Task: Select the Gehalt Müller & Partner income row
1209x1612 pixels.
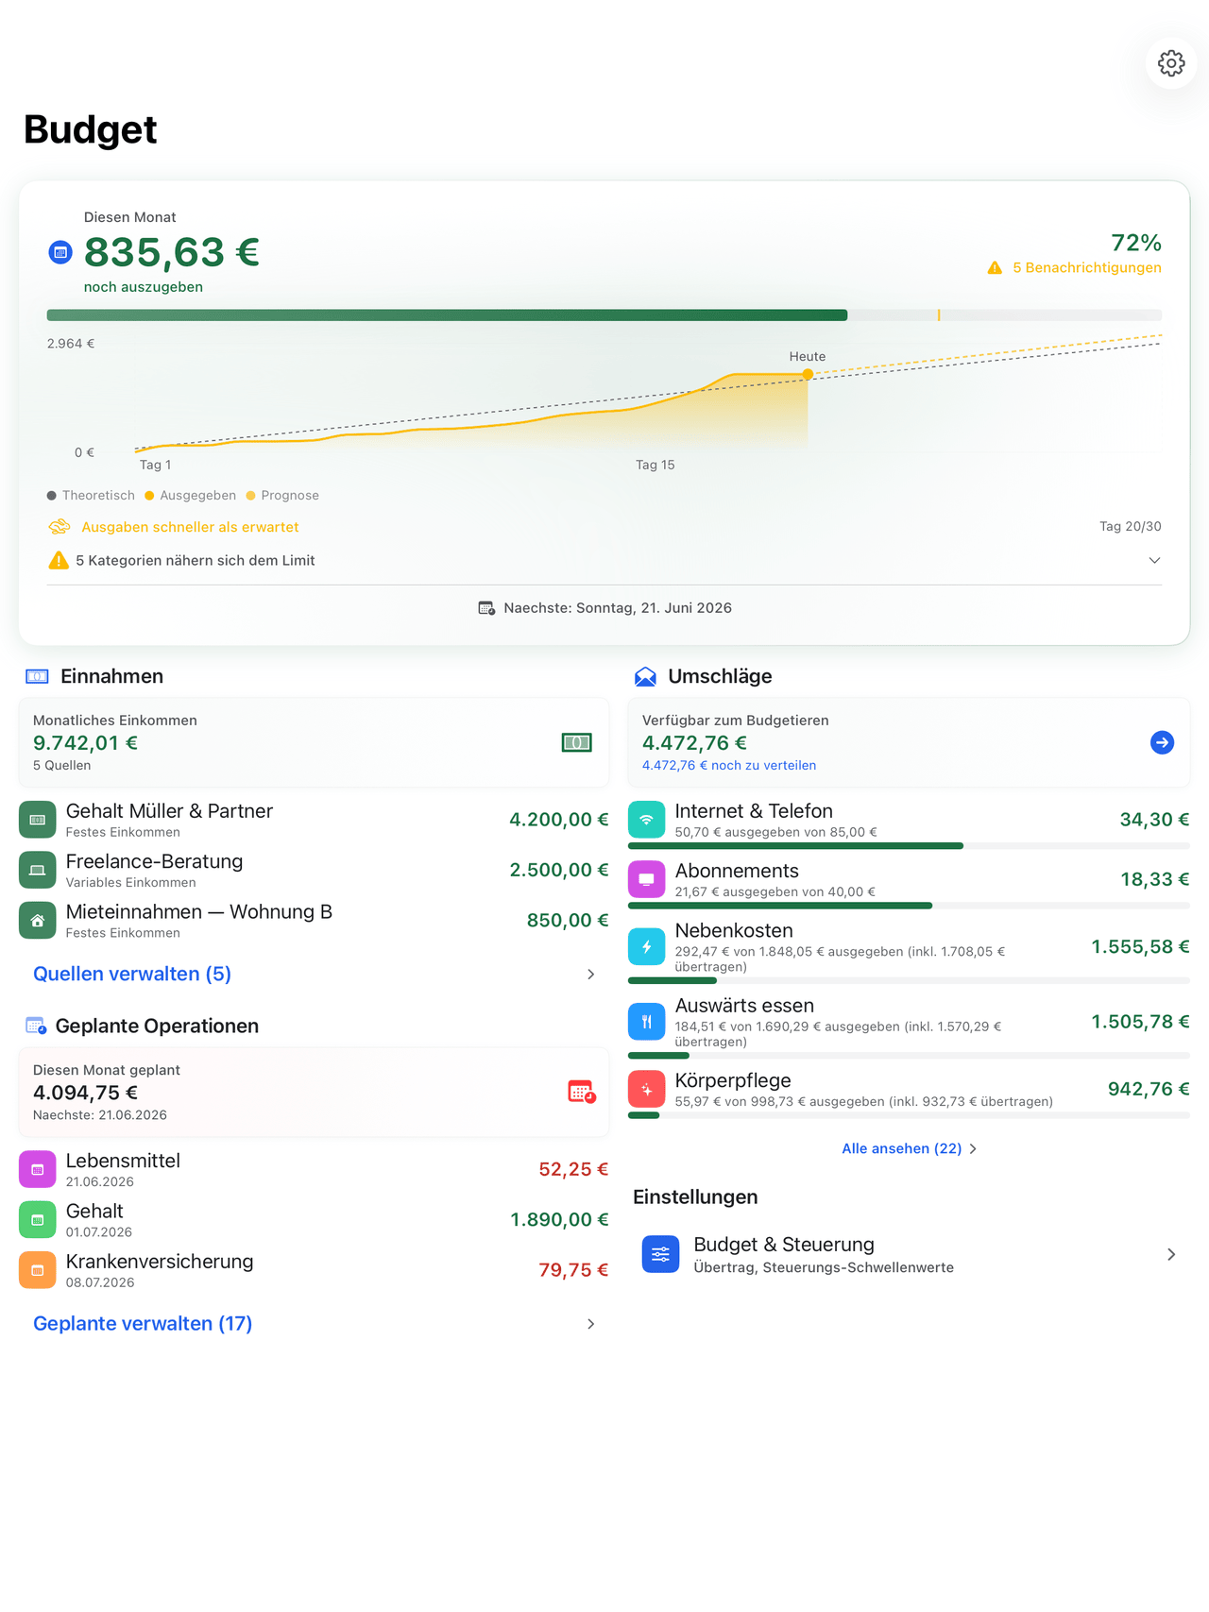Action: pos(314,820)
